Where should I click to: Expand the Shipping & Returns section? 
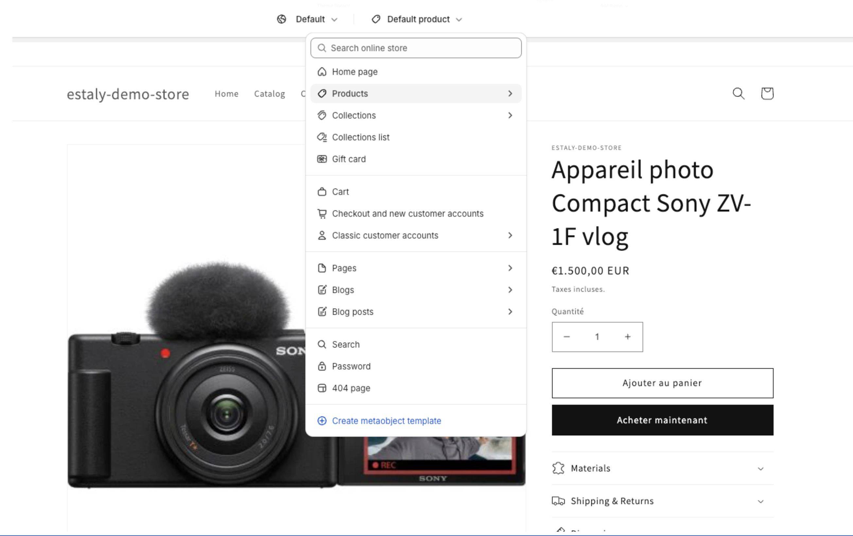point(662,501)
